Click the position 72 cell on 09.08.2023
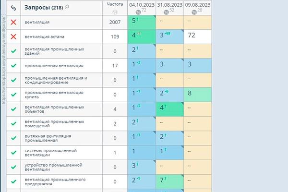The height and width of the screenshot is (192, 288). (x=198, y=37)
